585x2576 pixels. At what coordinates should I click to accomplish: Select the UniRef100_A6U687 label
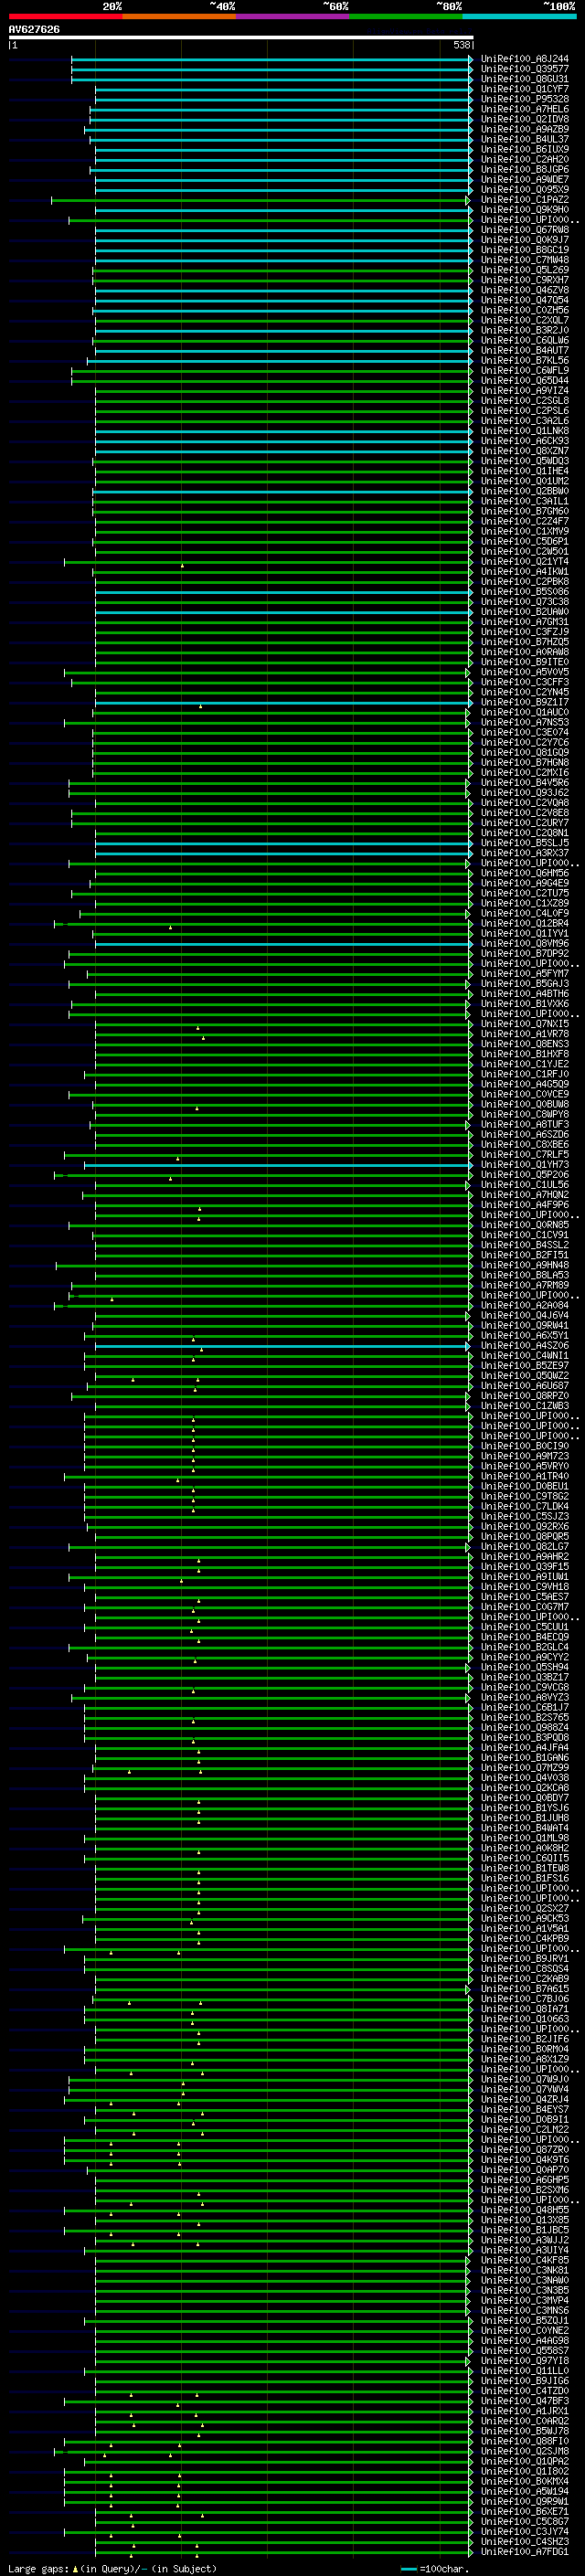tap(525, 1386)
